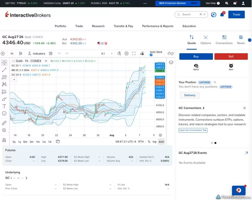
Task: Toggle percent scale mode
Action: 149,141
